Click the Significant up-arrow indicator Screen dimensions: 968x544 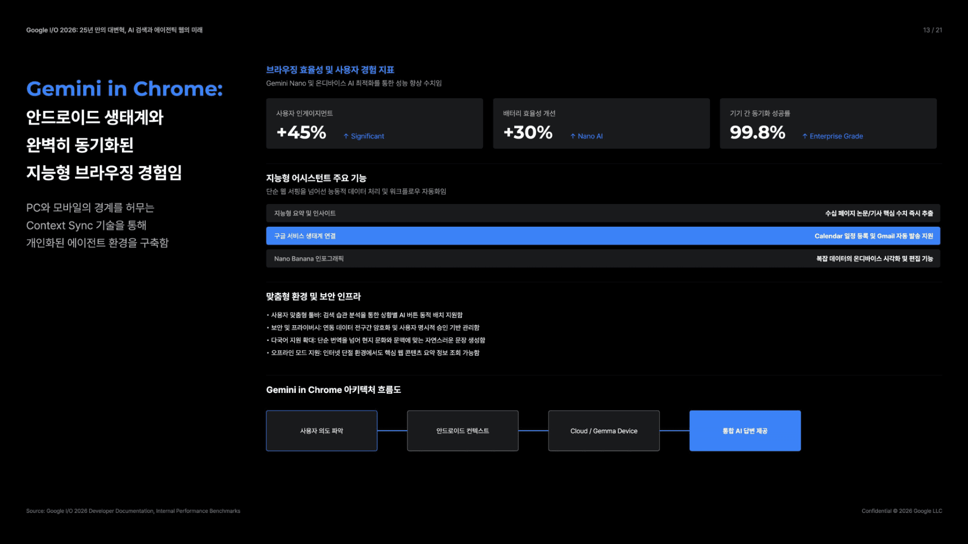[x=364, y=136]
